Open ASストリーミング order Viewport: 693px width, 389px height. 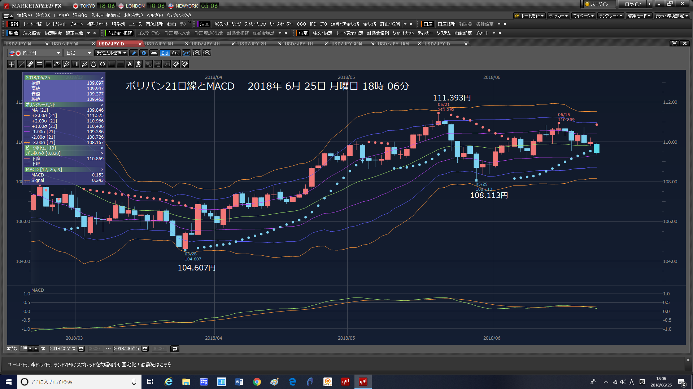pos(227,24)
